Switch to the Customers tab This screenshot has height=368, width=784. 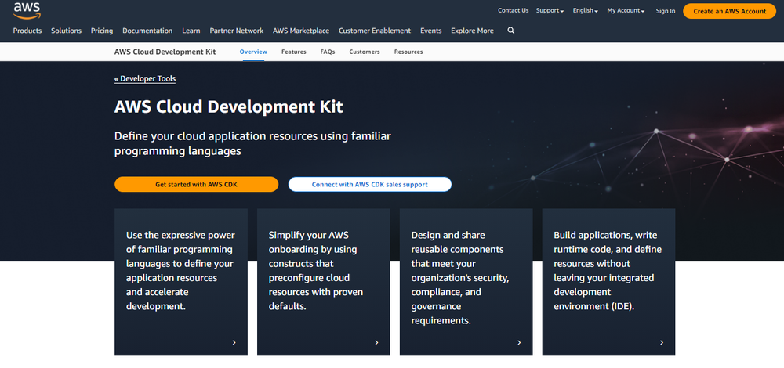[x=365, y=52]
